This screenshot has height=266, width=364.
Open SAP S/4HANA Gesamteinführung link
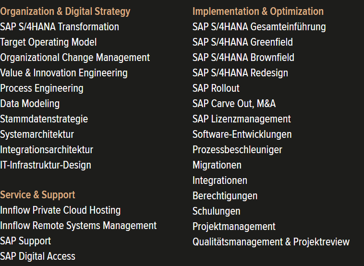tap(259, 27)
